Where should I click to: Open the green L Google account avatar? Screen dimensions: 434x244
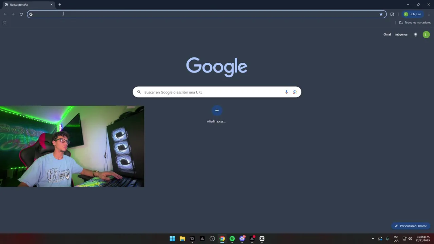426,35
